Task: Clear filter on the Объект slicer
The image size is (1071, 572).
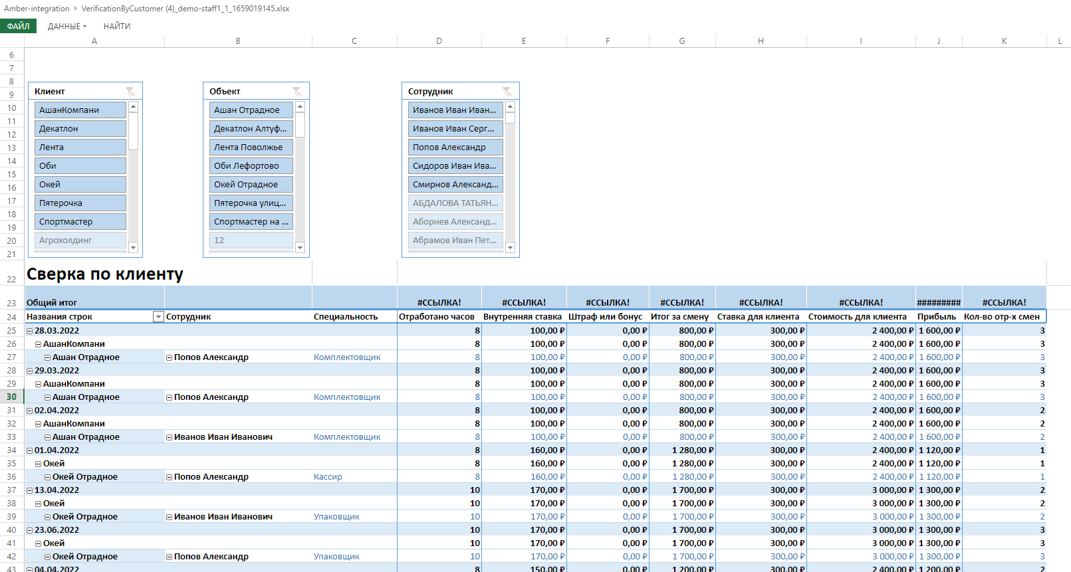Action: pyautogui.click(x=297, y=92)
